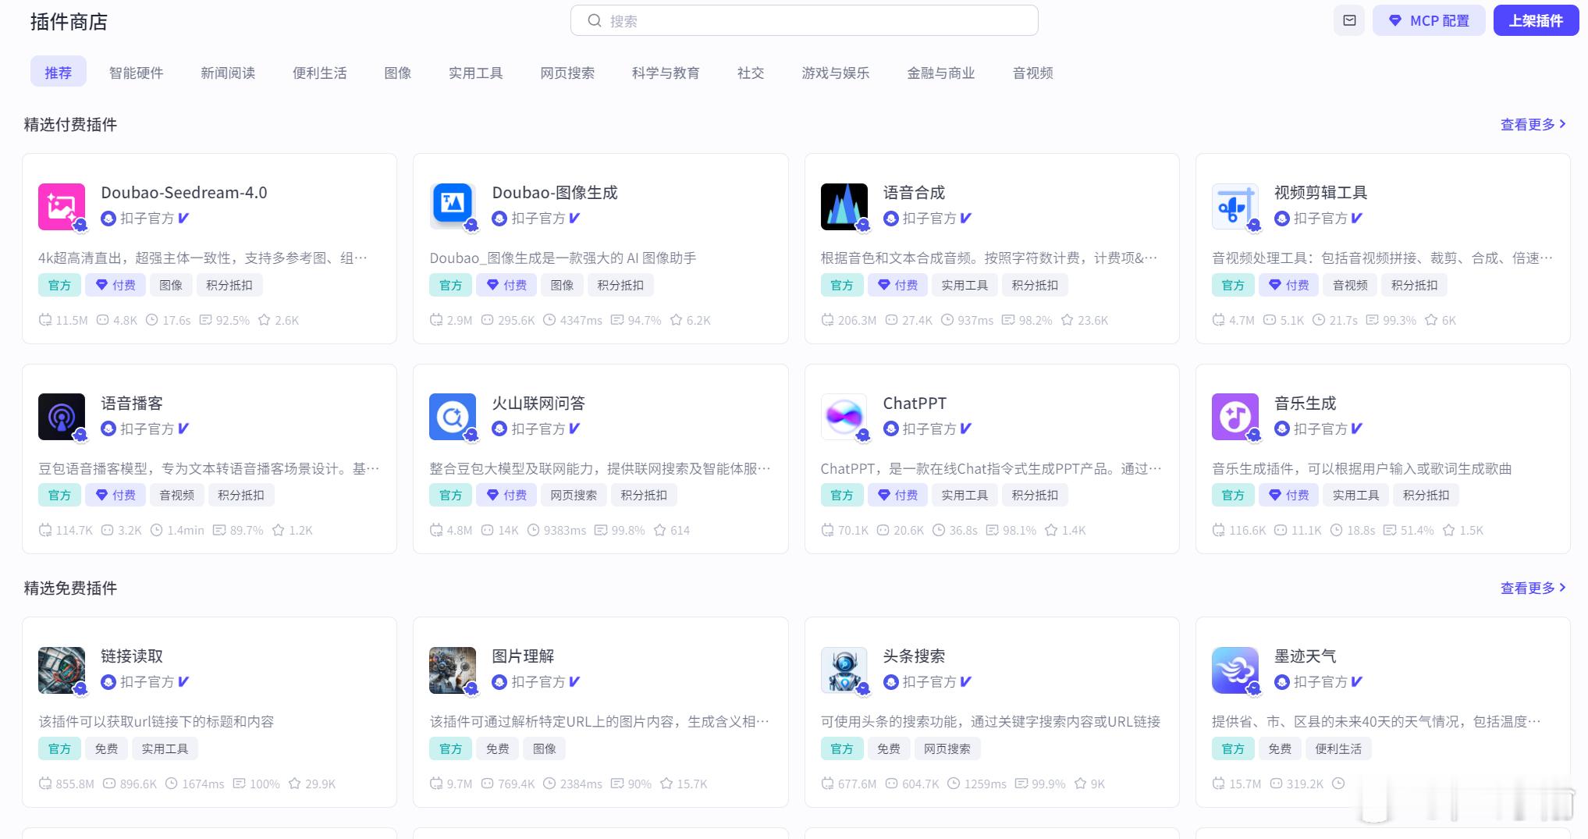Open the Doubao-图像生成 plugin icon
This screenshot has width=1588, height=839.
pos(453,207)
